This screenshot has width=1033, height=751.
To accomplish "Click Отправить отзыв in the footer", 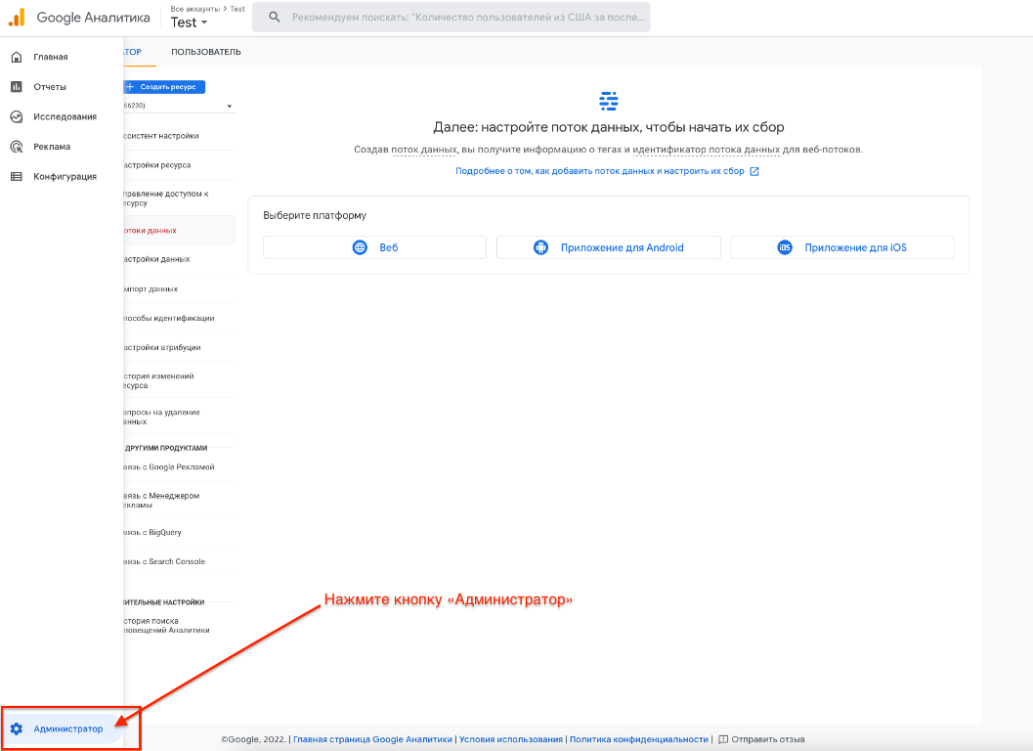I will coord(767,739).
